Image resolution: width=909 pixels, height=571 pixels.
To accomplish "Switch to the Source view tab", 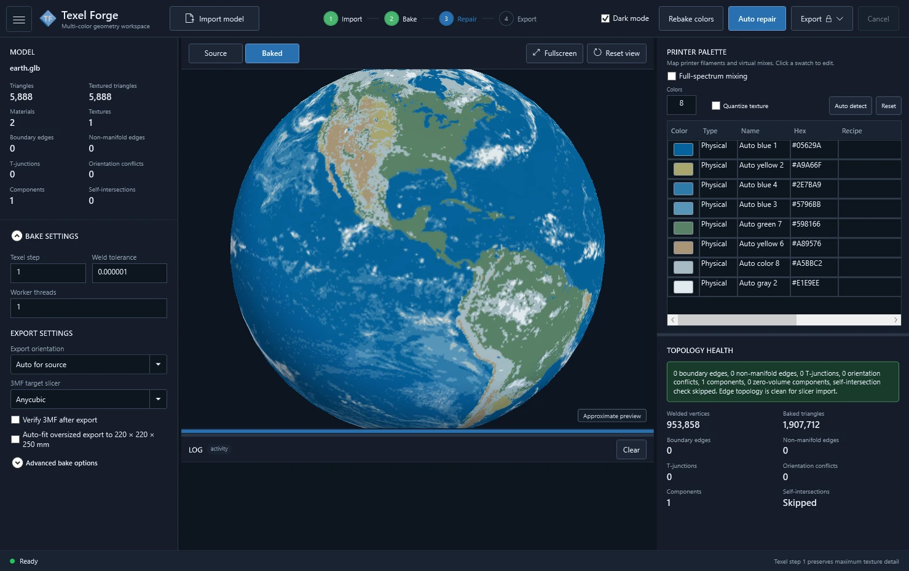I will click(216, 53).
